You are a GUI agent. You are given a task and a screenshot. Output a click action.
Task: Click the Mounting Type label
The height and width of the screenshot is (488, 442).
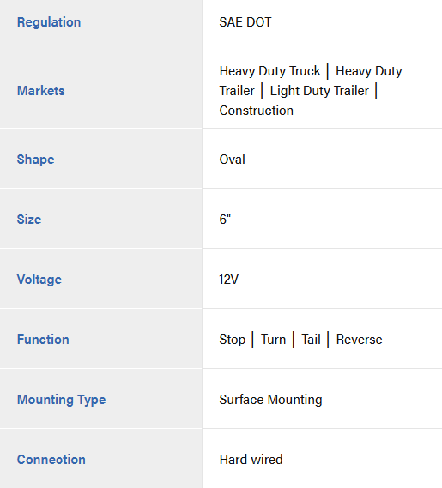point(61,400)
